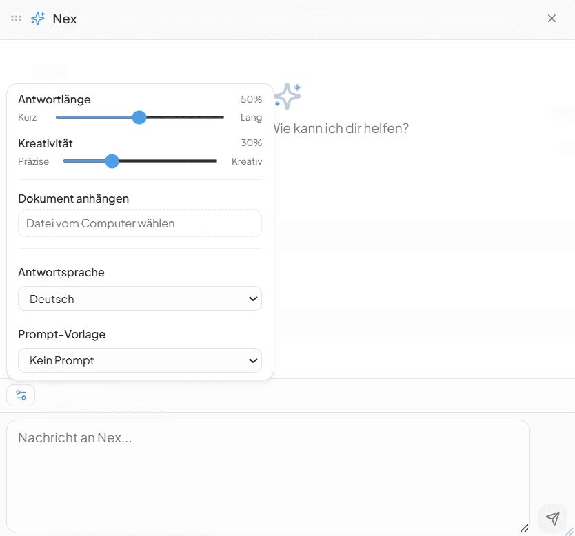
Task: Focus the Nachricht an Nex message field
Action: (268, 475)
